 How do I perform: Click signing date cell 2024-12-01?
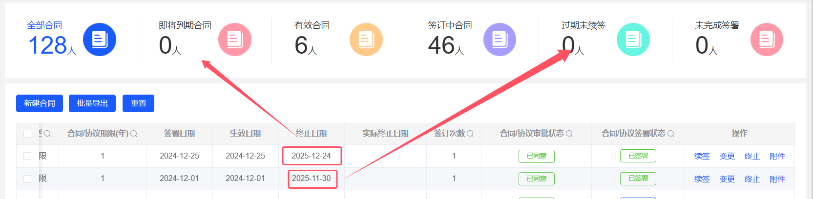tap(180, 179)
